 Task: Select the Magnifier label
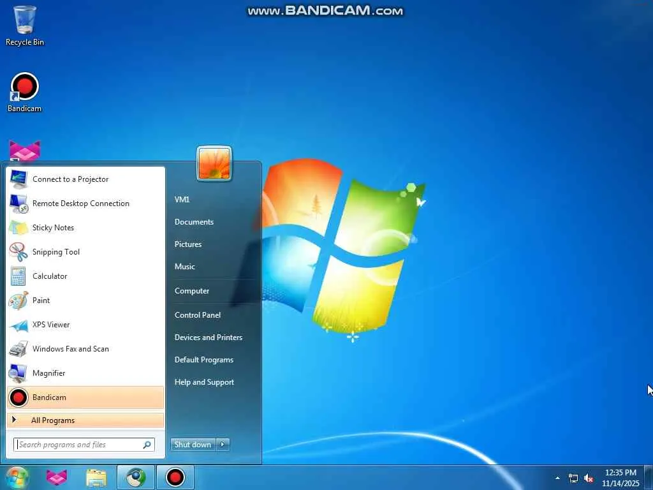pyautogui.click(x=48, y=373)
